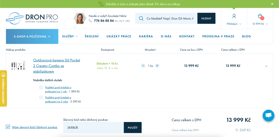Viewport: 279px width, 137px height.
Task: Open Pojištění na 1 rok link
Action: click(58, 90)
